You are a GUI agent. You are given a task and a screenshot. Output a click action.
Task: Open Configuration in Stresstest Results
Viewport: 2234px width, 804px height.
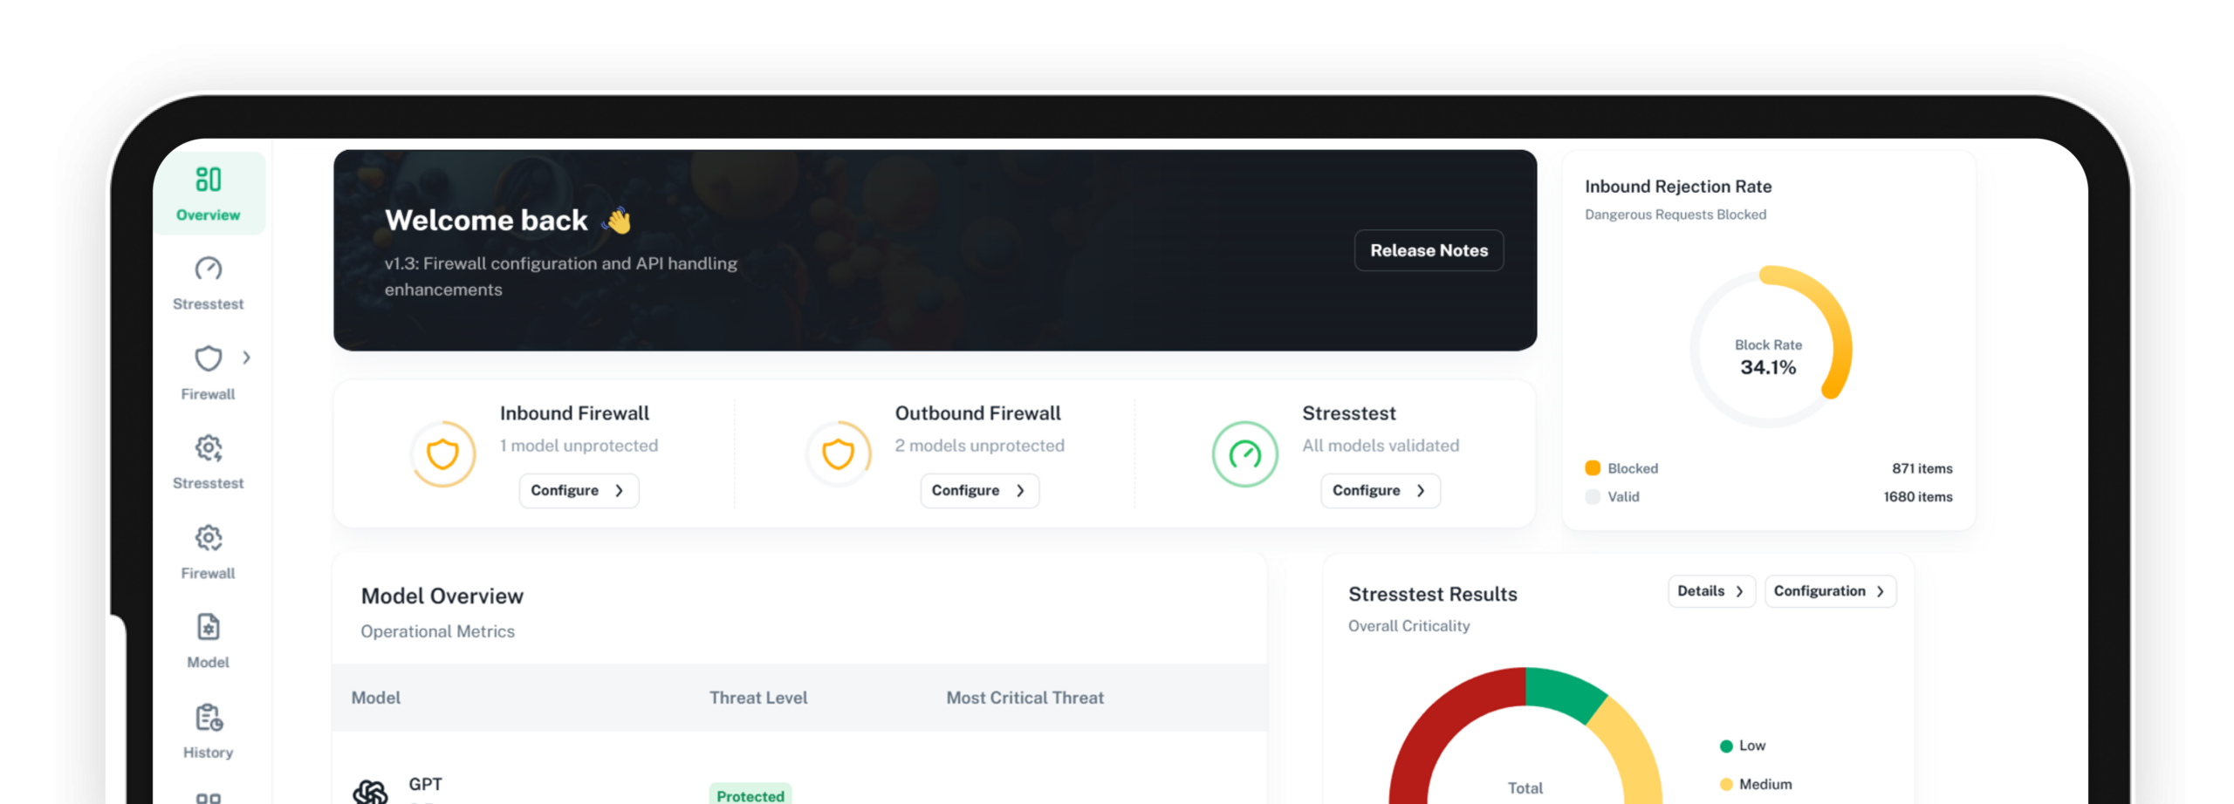1830,591
